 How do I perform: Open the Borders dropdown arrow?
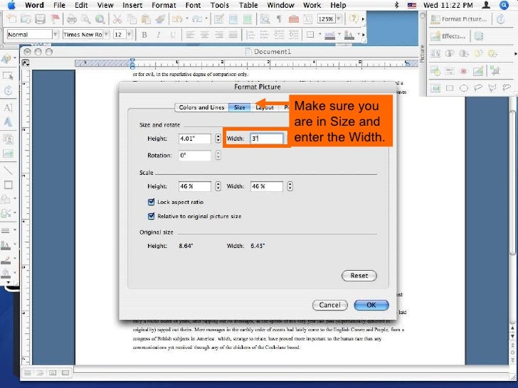(x=319, y=34)
